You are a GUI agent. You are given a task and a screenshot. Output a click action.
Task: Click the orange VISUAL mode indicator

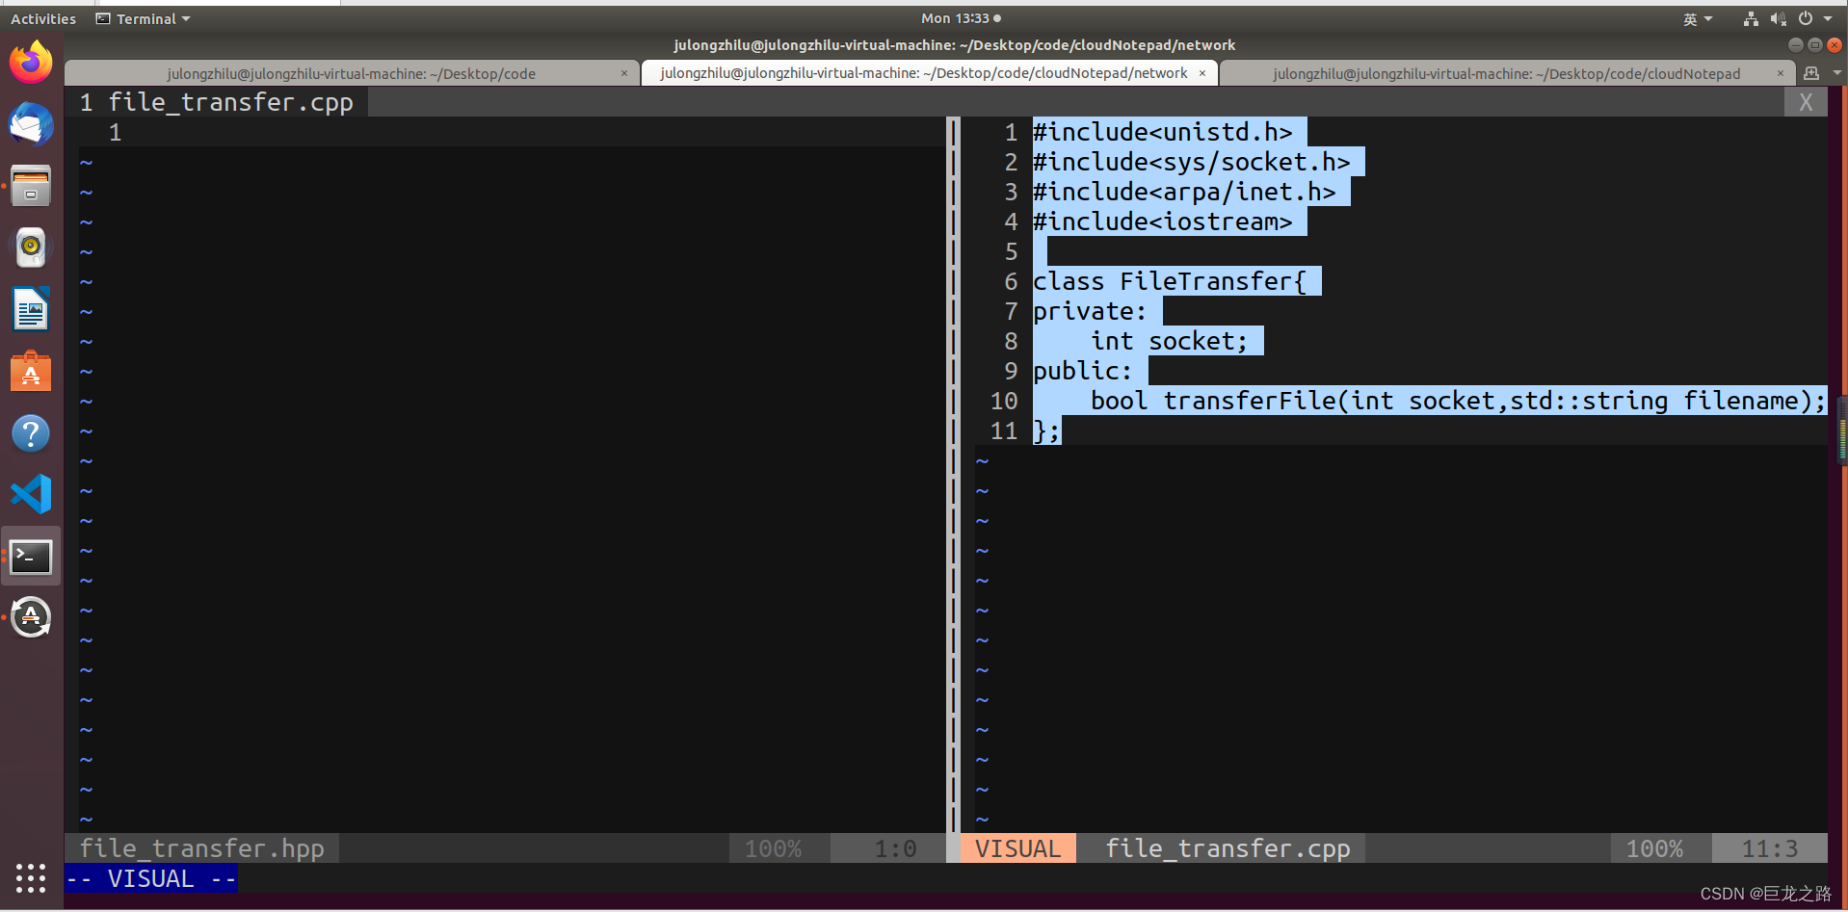1017,848
